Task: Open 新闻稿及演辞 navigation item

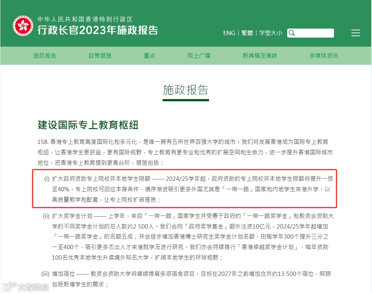Action: [x=260, y=56]
